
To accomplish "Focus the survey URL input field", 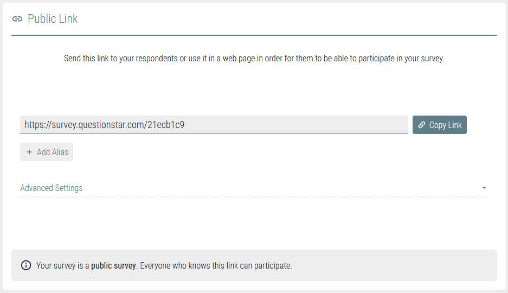I will (214, 125).
